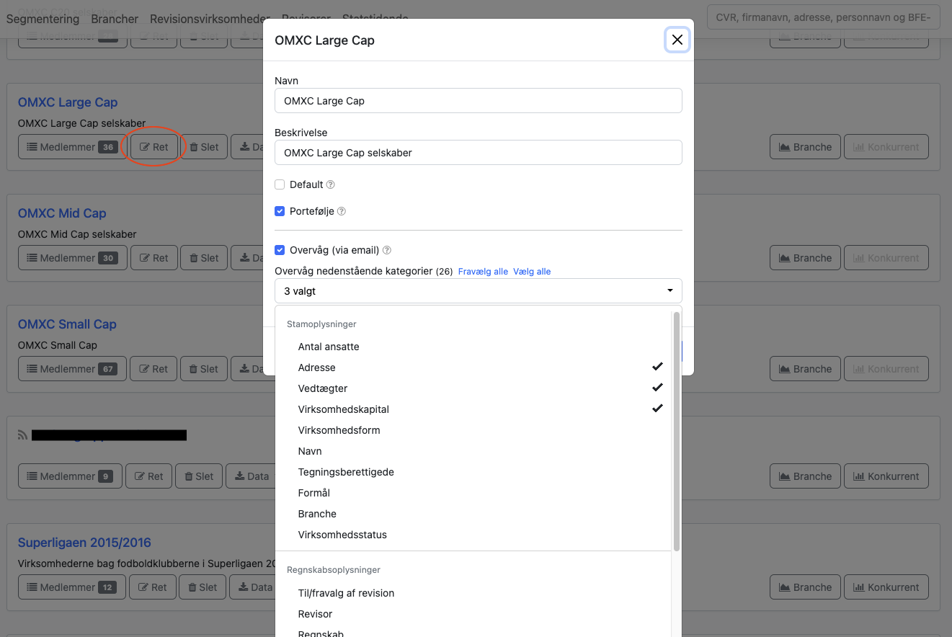The height and width of the screenshot is (637, 952).
Task: Open Medlemmer list for Superligaen 2015/2016
Action: click(71, 587)
